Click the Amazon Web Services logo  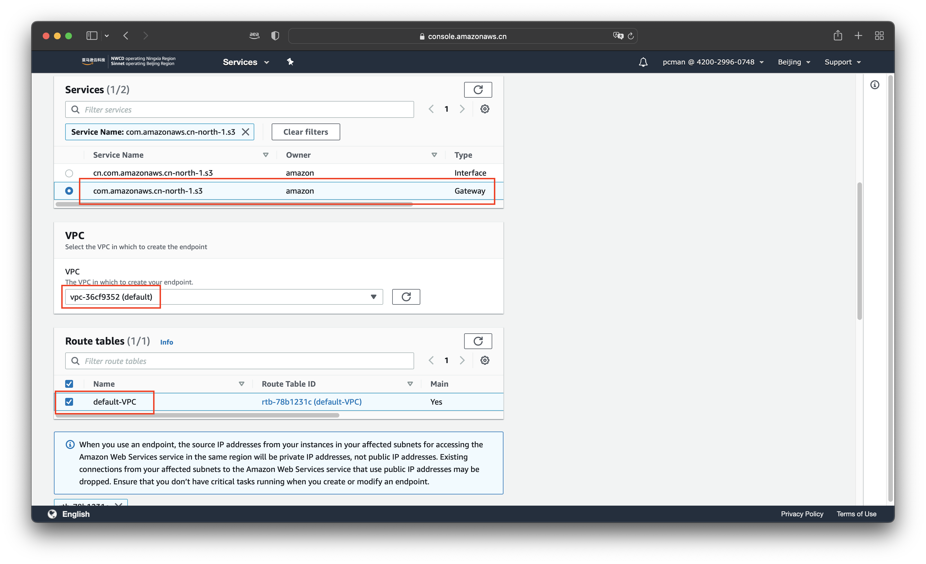click(93, 61)
